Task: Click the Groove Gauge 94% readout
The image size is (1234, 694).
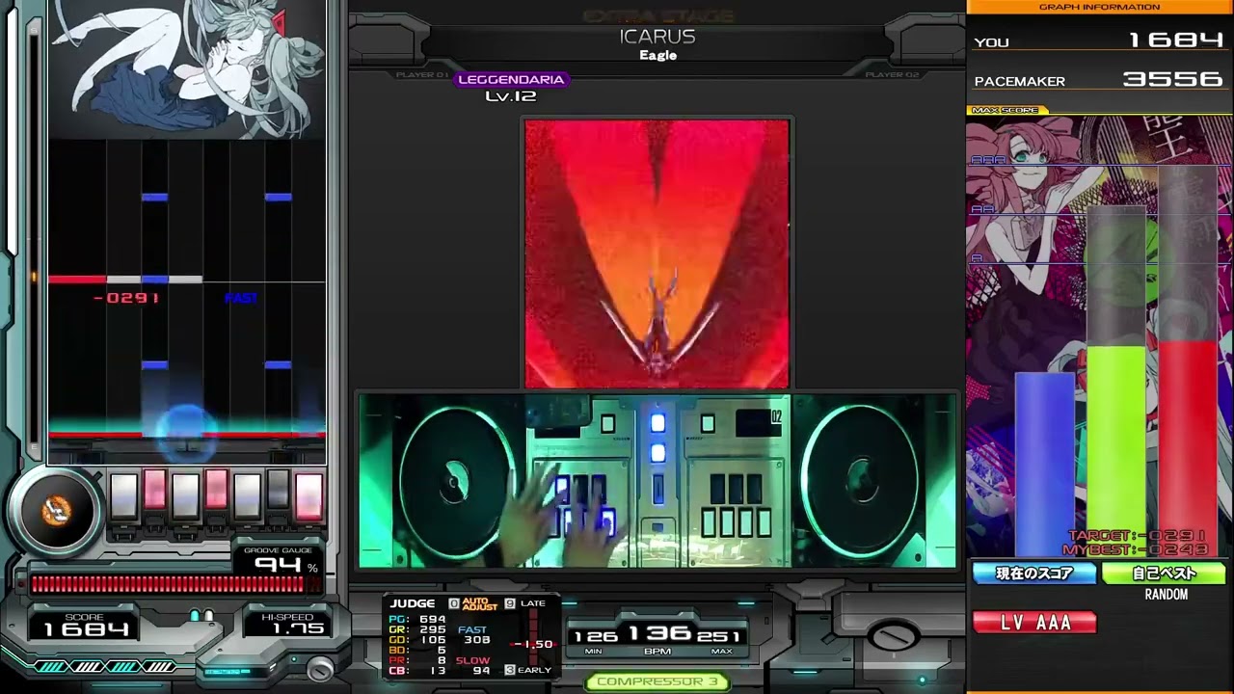Action: (x=280, y=562)
